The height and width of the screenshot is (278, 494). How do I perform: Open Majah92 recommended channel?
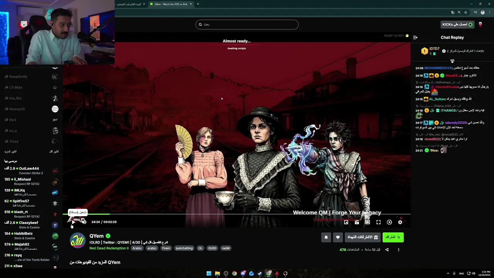tap(32, 246)
